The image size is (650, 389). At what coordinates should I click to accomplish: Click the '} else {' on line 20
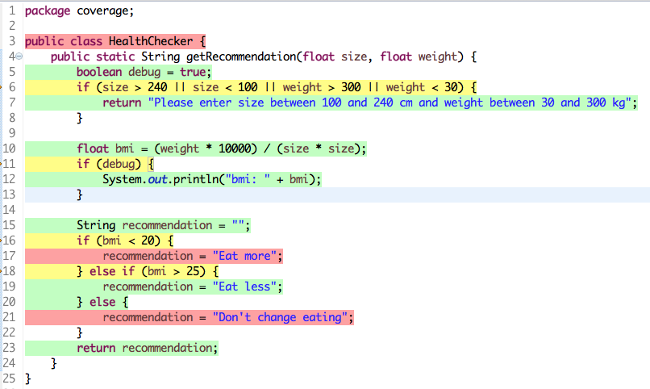[x=102, y=303]
